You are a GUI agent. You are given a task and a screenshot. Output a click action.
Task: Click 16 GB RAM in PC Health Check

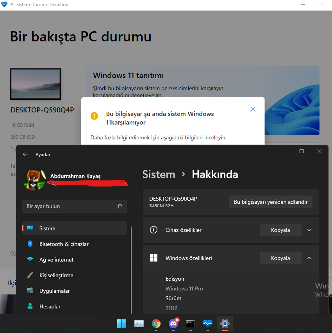[22, 125]
